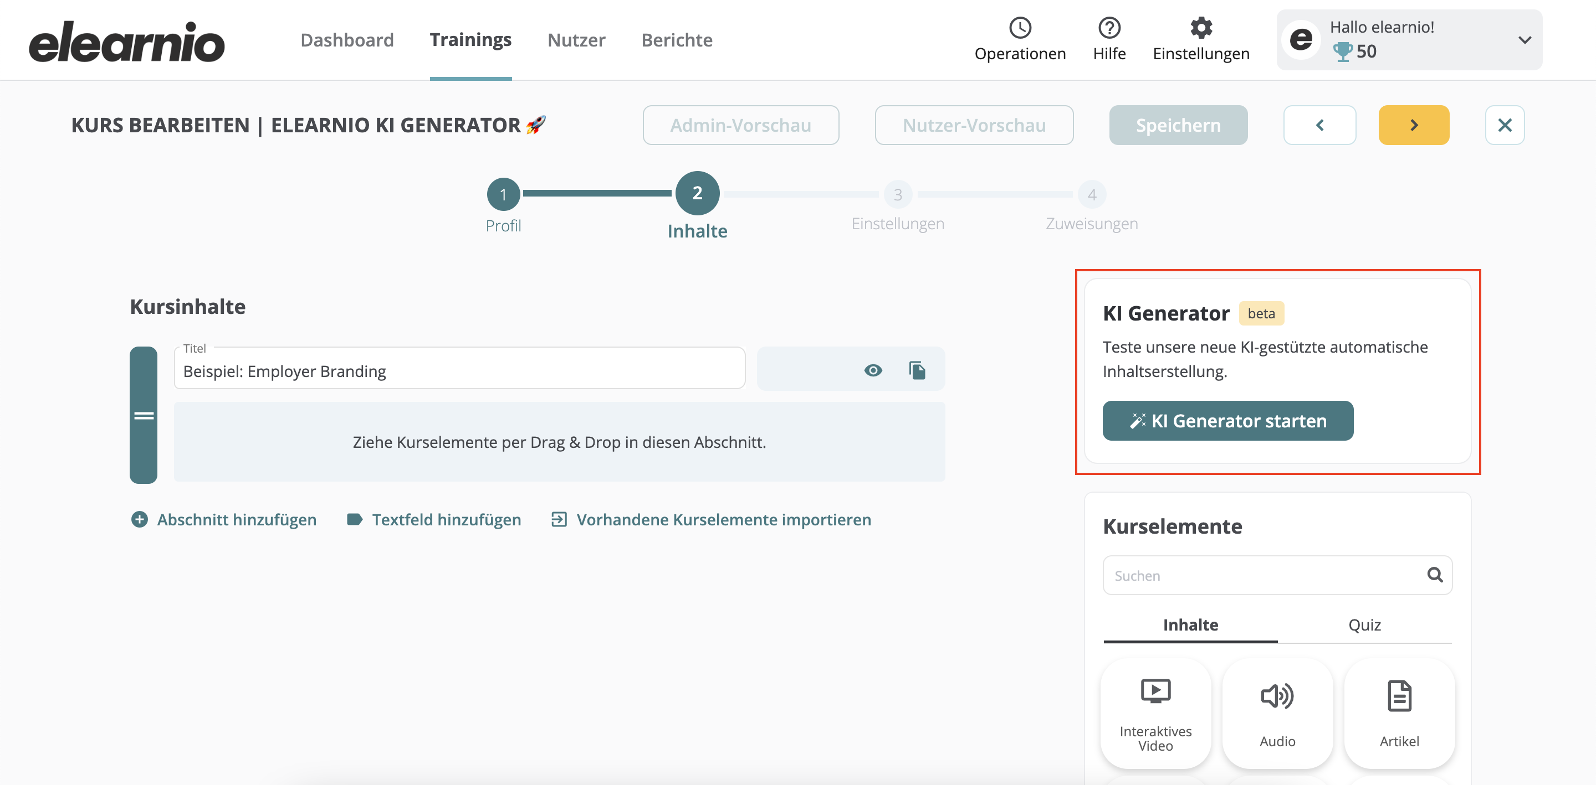The height and width of the screenshot is (785, 1596).
Task: Go to previous step with left chevron
Action: click(1319, 125)
